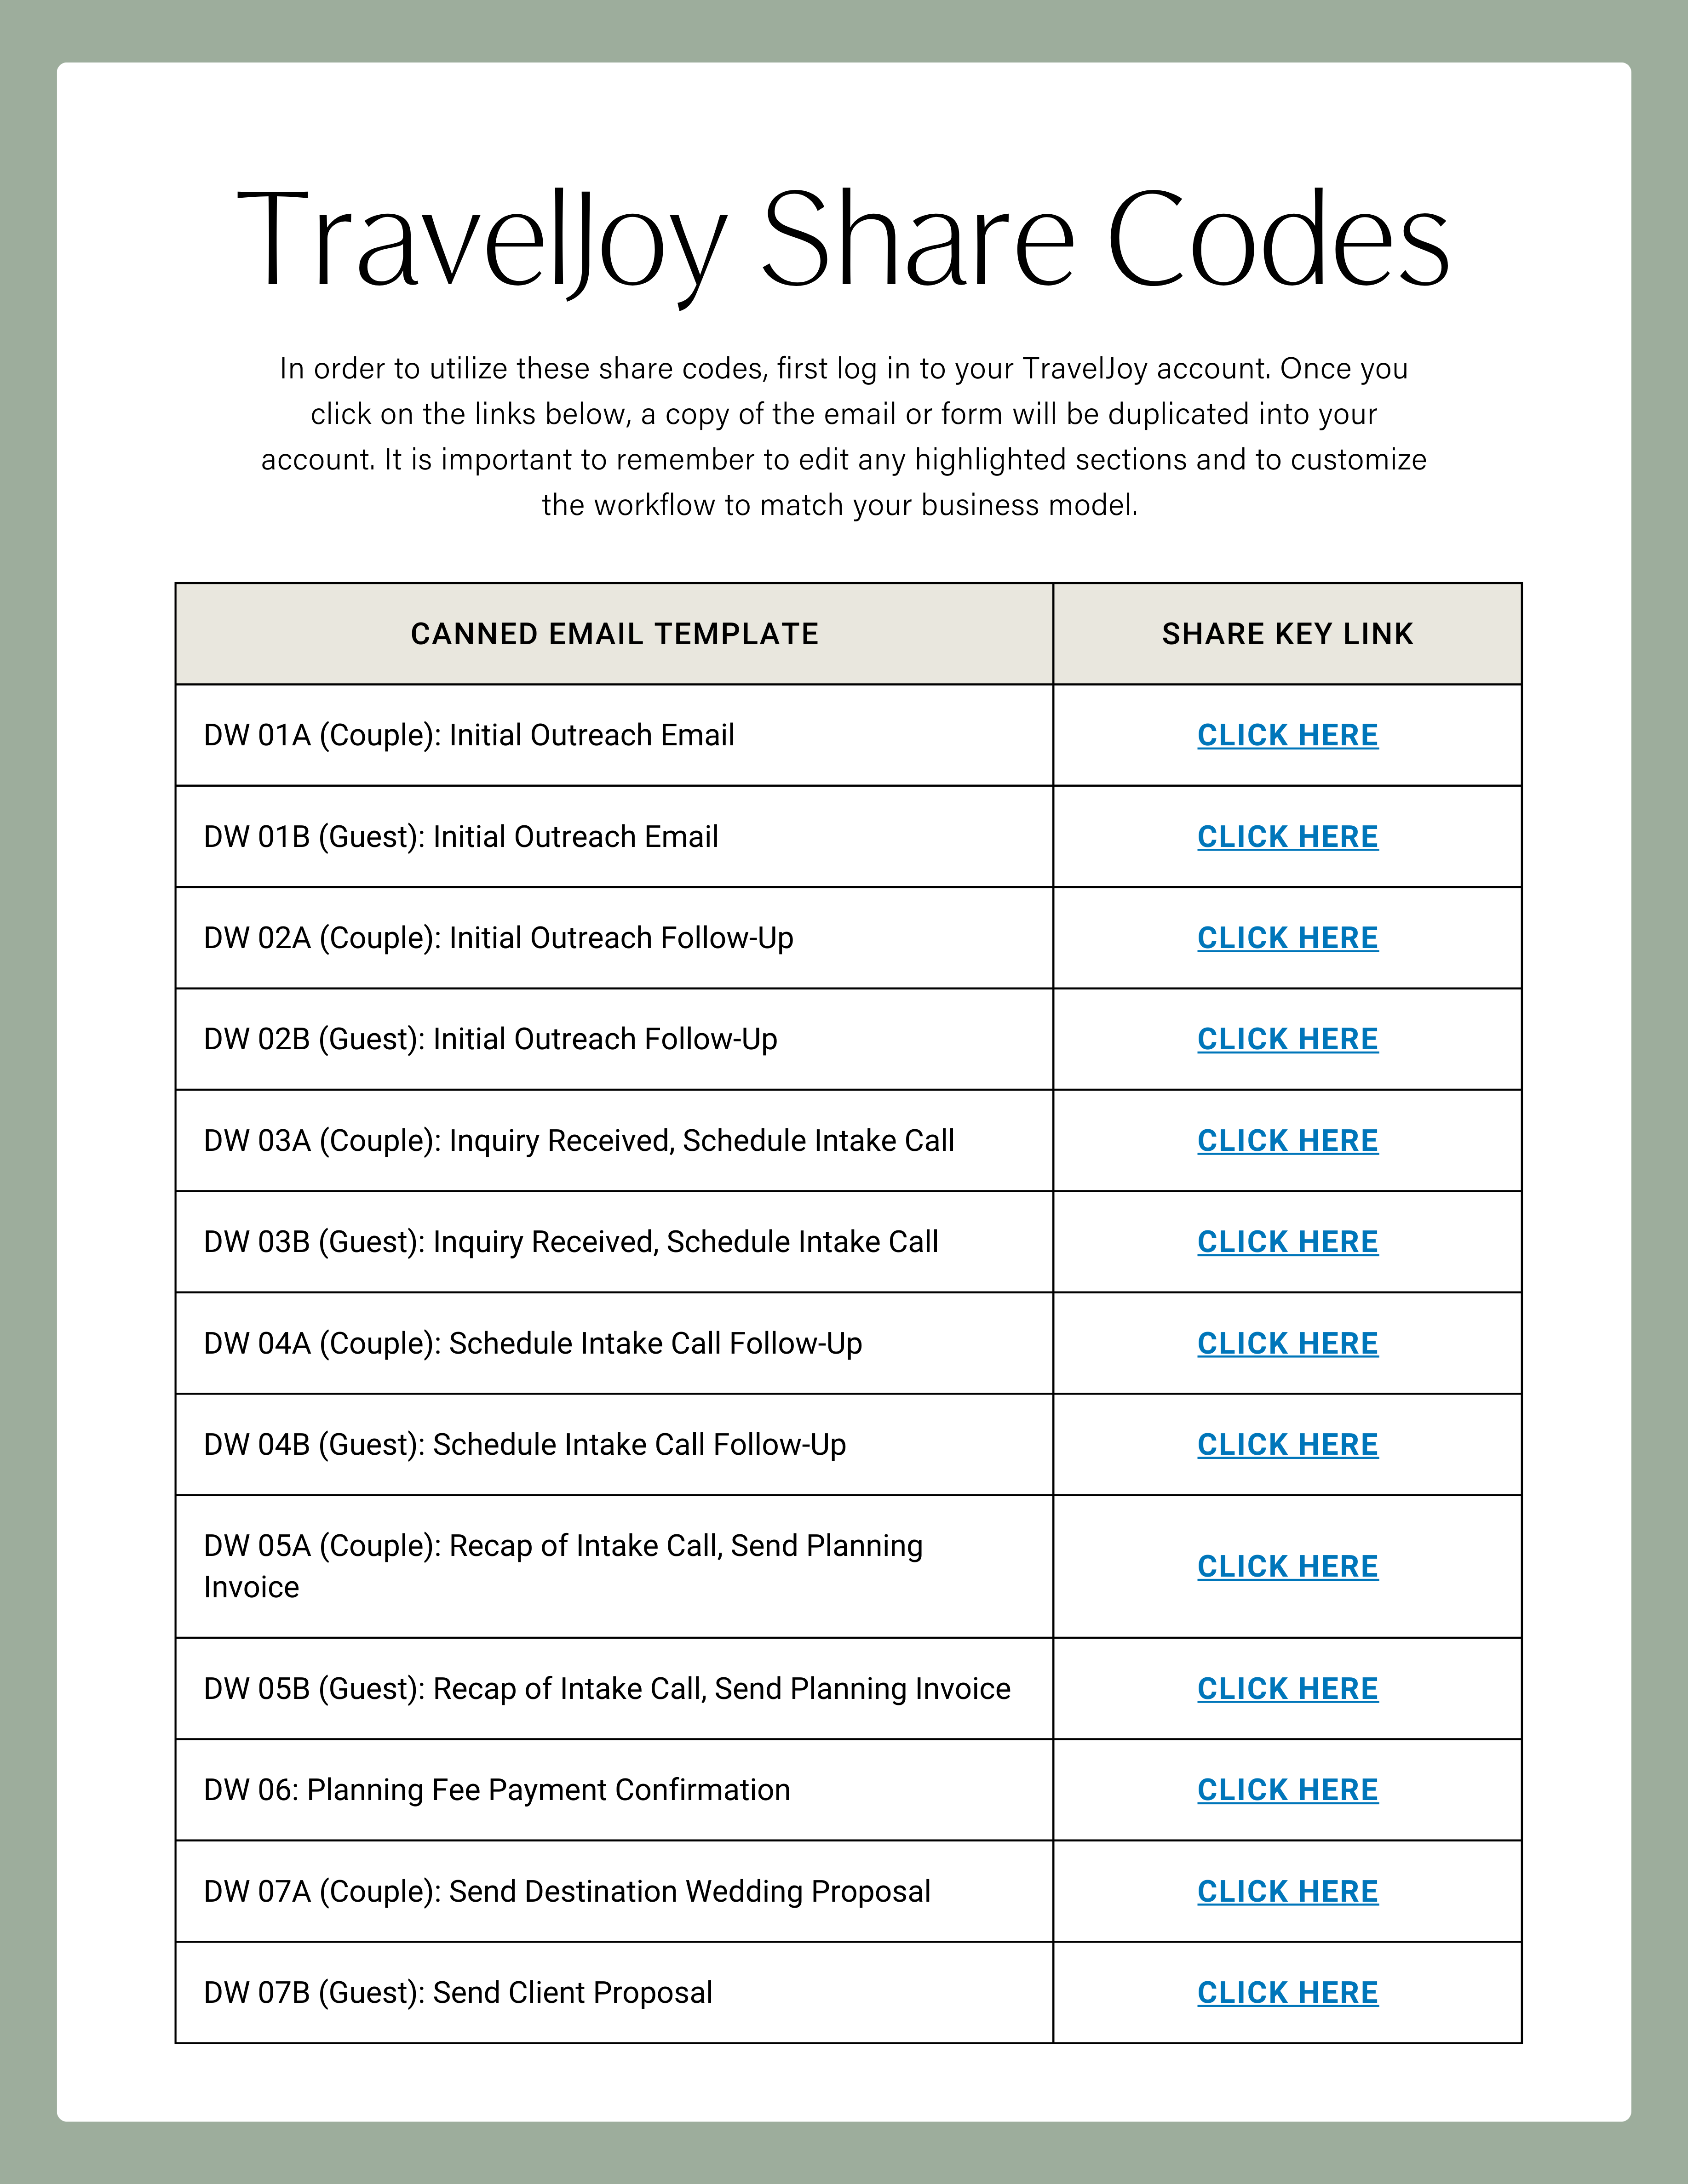
Task: Select the DW 06 Planning Fee Payment text
Action: (x=496, y=1790)
